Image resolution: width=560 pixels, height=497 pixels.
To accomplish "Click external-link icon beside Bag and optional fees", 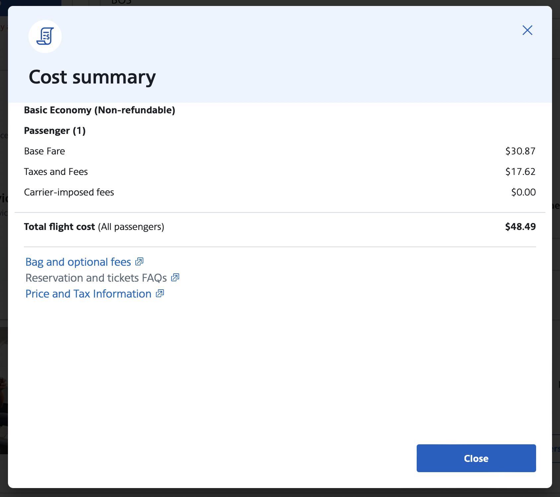I will pos(139,262).
